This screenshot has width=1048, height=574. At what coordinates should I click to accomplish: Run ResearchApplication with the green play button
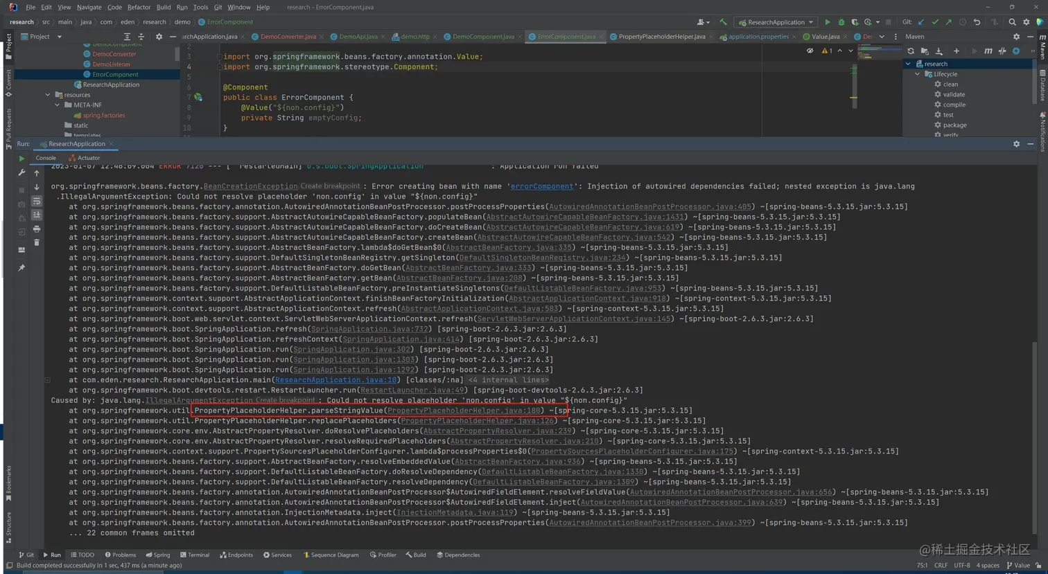pos(827,22)
